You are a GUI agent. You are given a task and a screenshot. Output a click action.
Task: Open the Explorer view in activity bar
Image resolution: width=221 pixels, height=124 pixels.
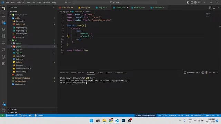(3, 9)
